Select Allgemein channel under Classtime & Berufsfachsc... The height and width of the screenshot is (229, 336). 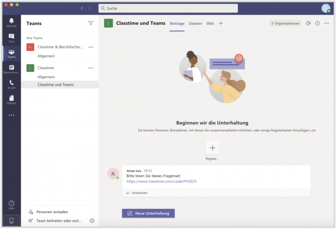[x=46, y=56]
